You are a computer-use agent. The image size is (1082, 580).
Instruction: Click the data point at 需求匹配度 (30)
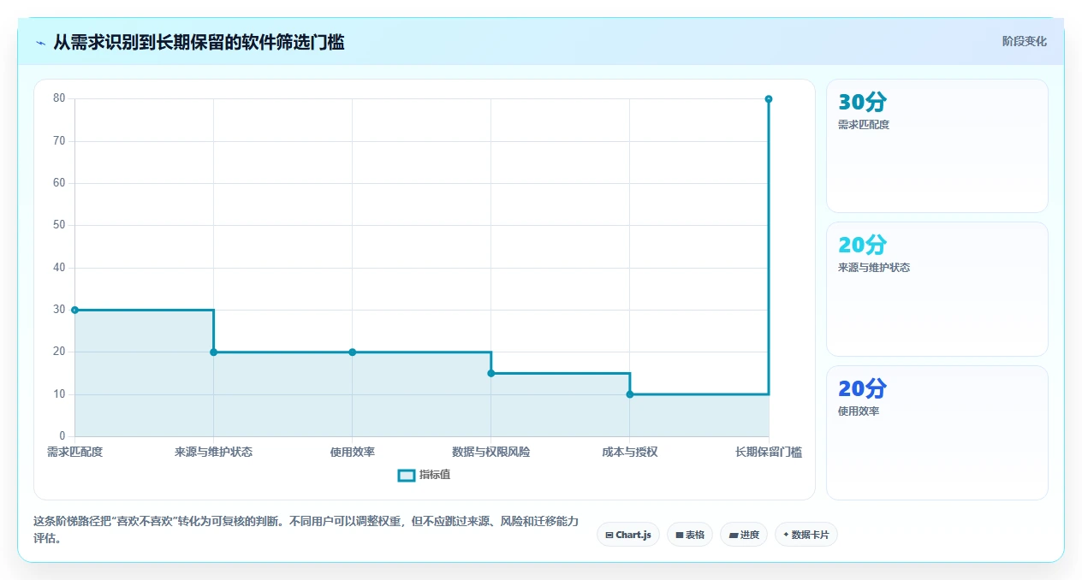[74, 310]
